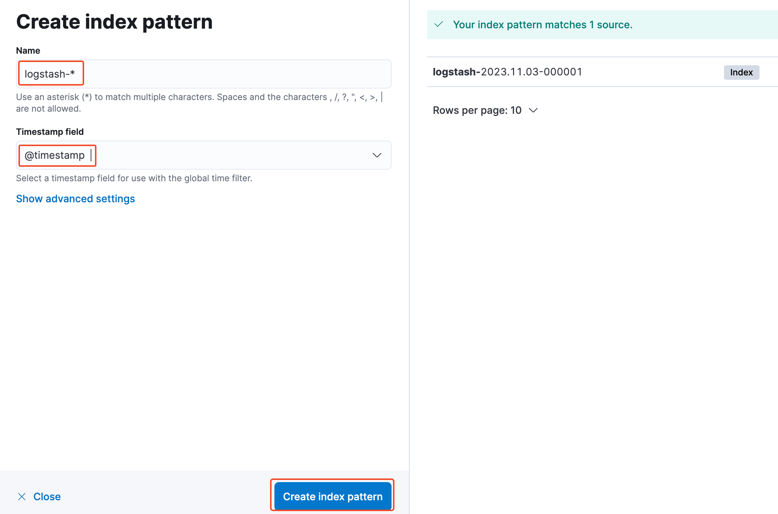Click the Name field label
Screen dimensions: 778x514
pyautogui.click(x=28, y=50)
